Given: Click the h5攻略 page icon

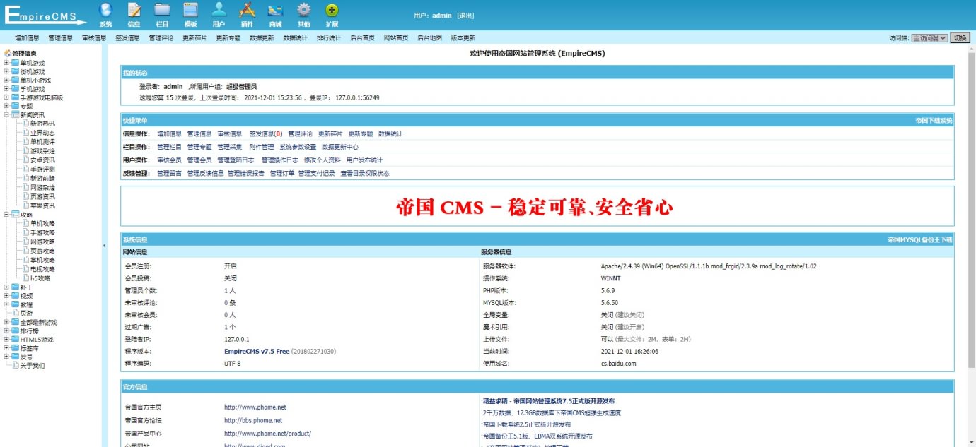Looking at the screenshot, I should click(25, 278).
